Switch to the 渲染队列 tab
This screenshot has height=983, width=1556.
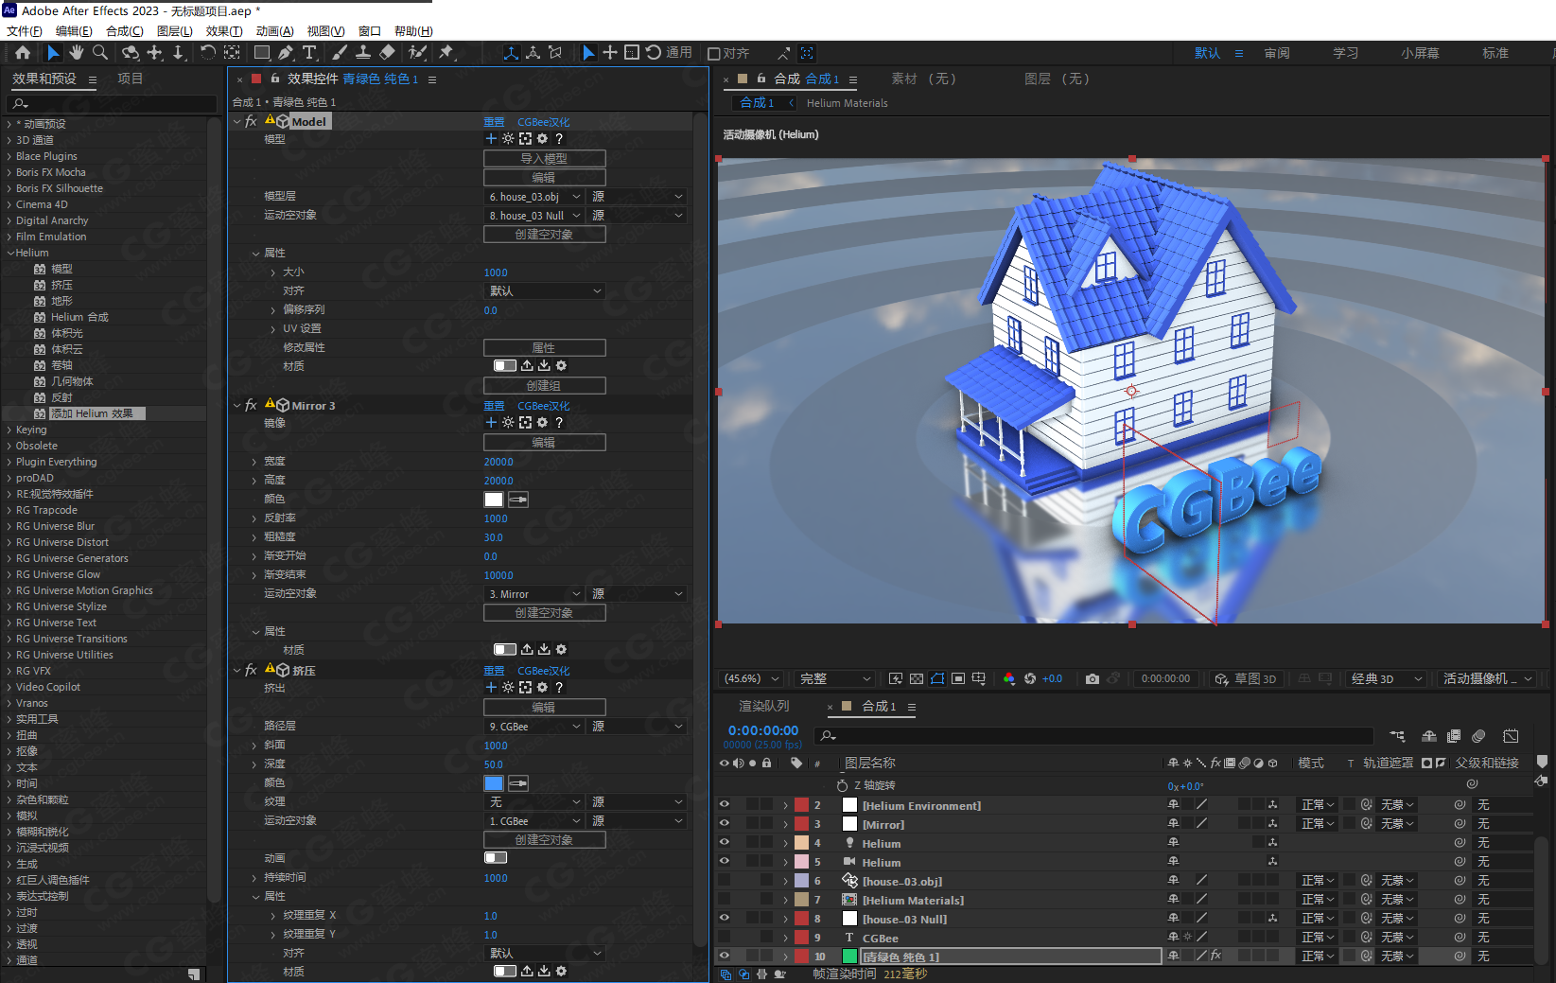click(763, 706)
